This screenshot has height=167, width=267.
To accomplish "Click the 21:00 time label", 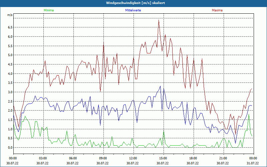I will [223, 158].
